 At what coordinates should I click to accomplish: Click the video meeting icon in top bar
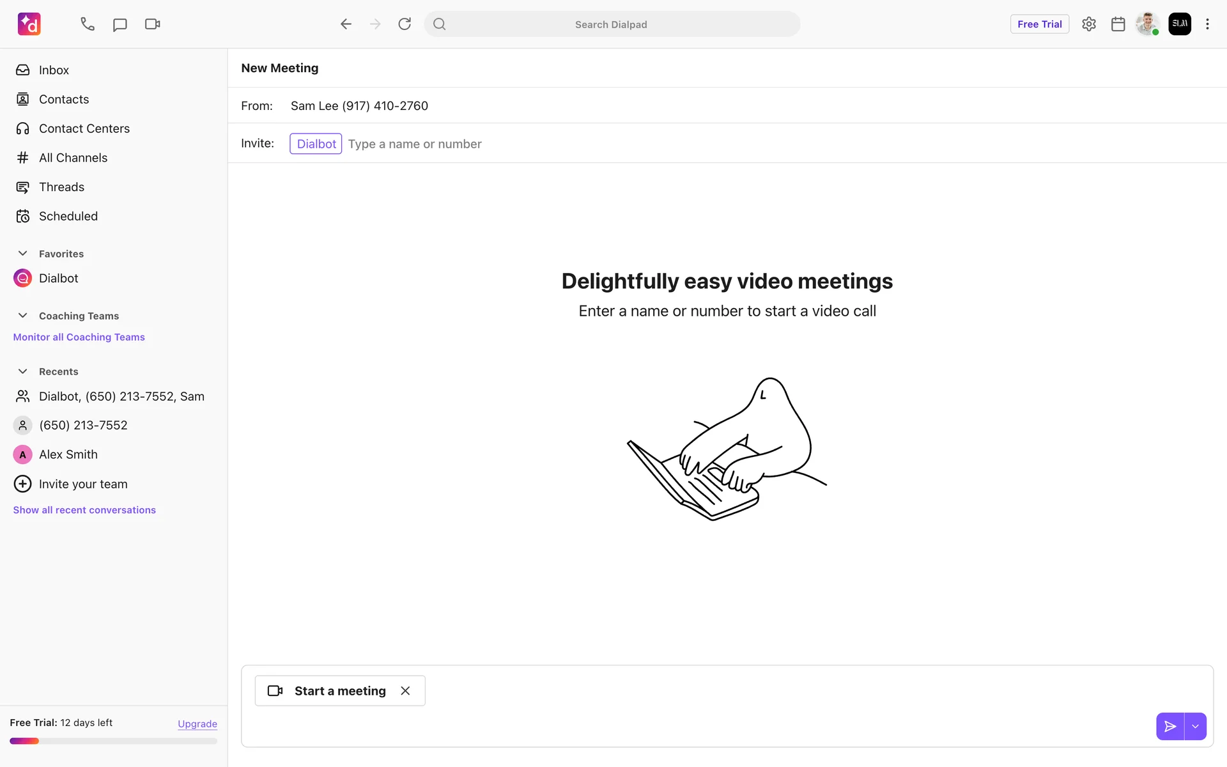pos(151,24)
